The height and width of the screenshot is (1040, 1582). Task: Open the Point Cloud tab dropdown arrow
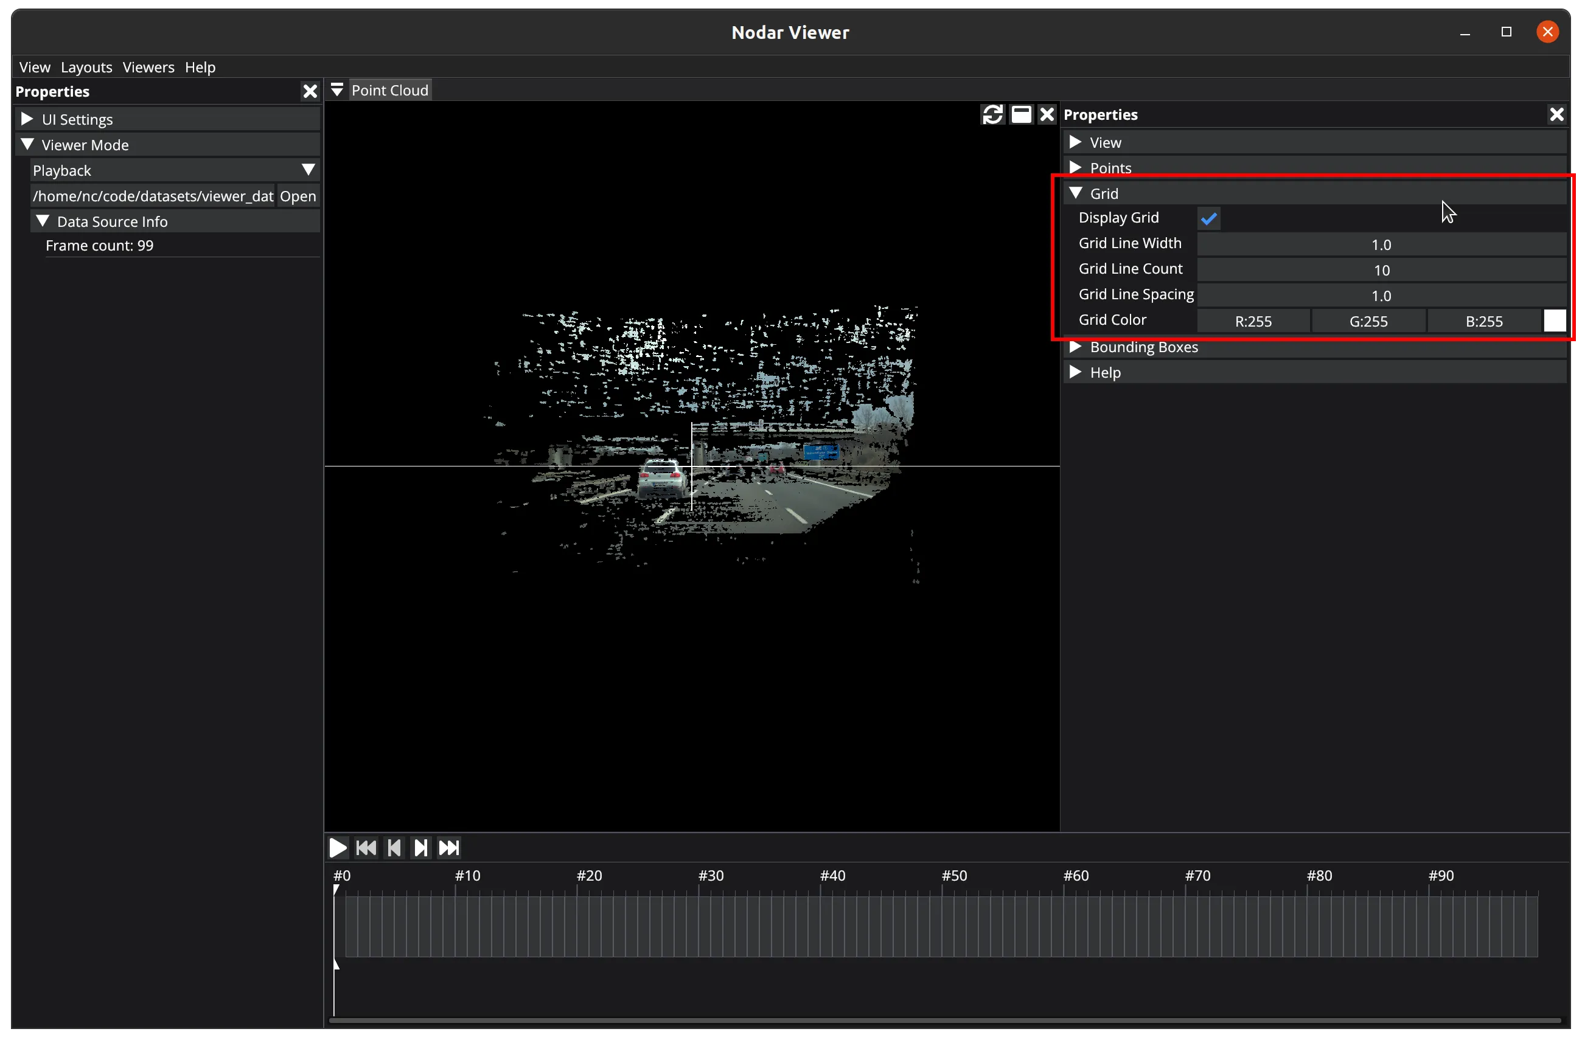(x=337, y=90)
